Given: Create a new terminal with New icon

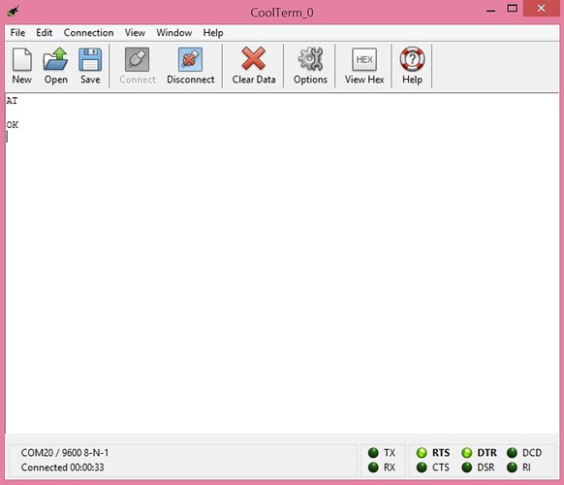Looking at the screenshot, I should pyautogui.click(x=21, y=66).
